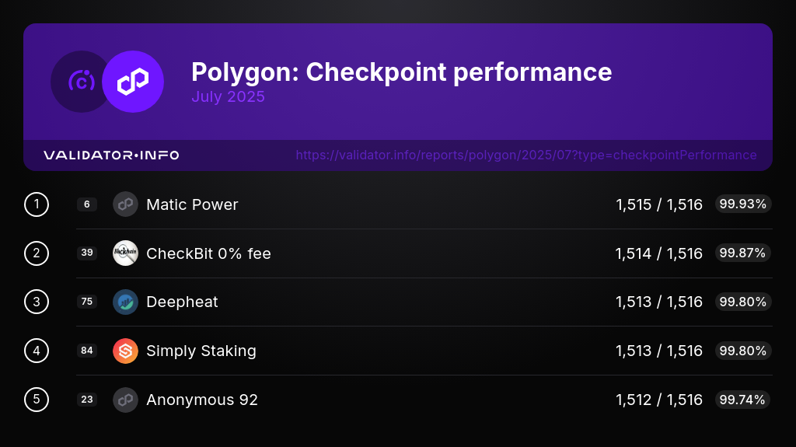Open the validator.info checkpoint report URL
This screenshot has height=447, width=796.
pyautogui.click(x=526, y=155)
